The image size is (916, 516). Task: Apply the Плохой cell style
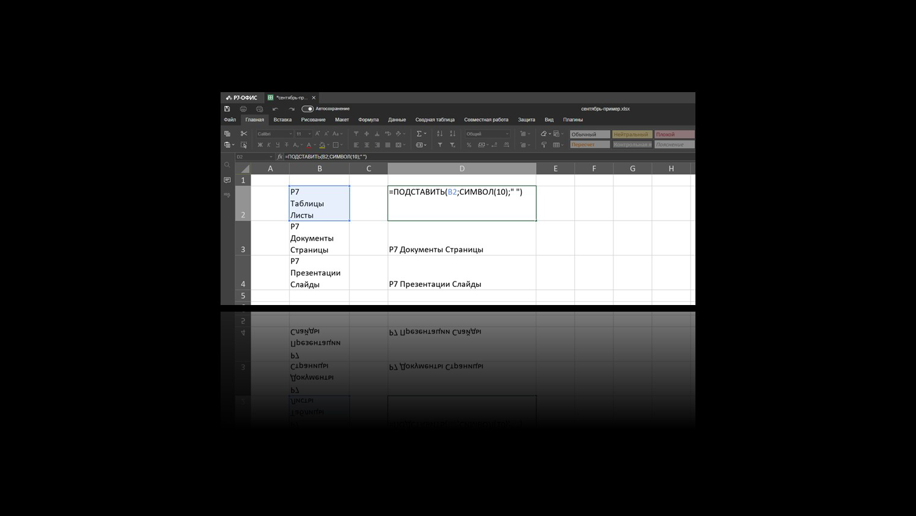click(x=674, y=134)
